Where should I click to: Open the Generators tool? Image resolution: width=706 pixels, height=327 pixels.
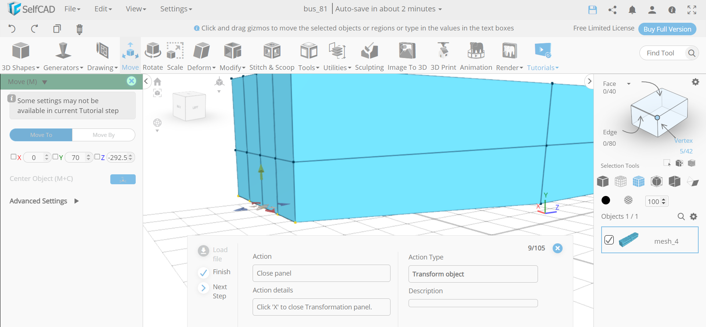point(63,56)
